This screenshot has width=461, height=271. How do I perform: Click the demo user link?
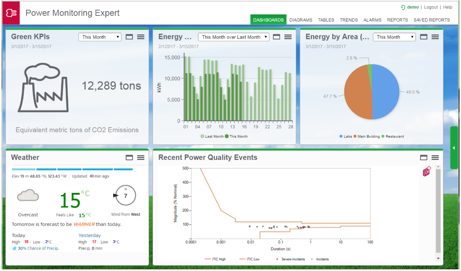(x=413, y=7)
